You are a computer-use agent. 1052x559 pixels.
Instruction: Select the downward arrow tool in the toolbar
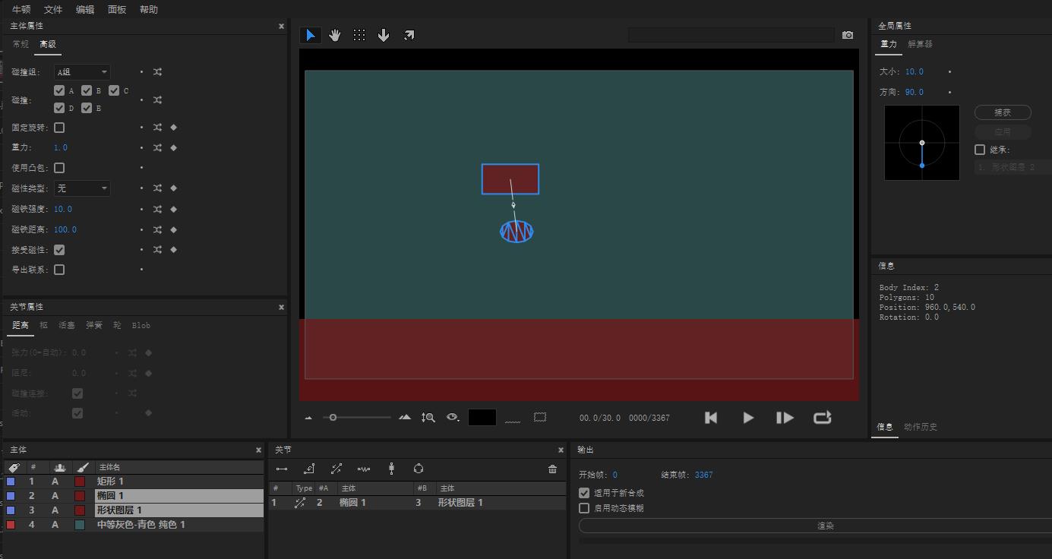(384, 35)
